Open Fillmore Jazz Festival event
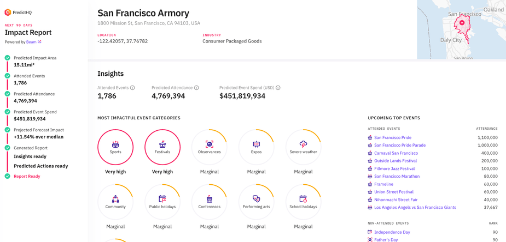Image resolution: width=506 pixels, height=242 pixels. (x=394, y=169)
